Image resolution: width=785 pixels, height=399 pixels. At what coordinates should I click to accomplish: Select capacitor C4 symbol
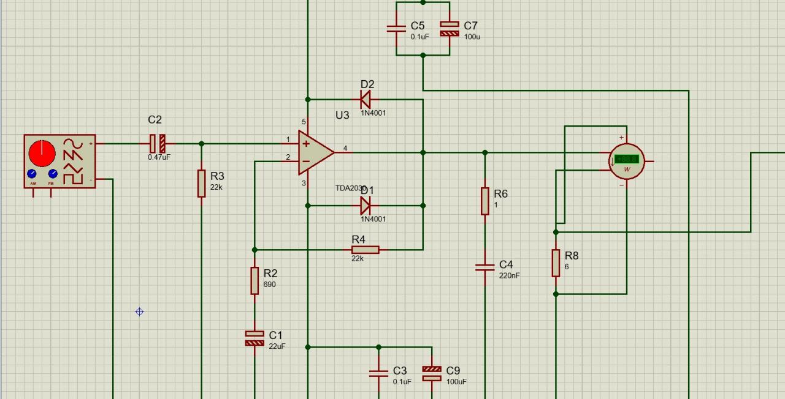tap(485, 267)
